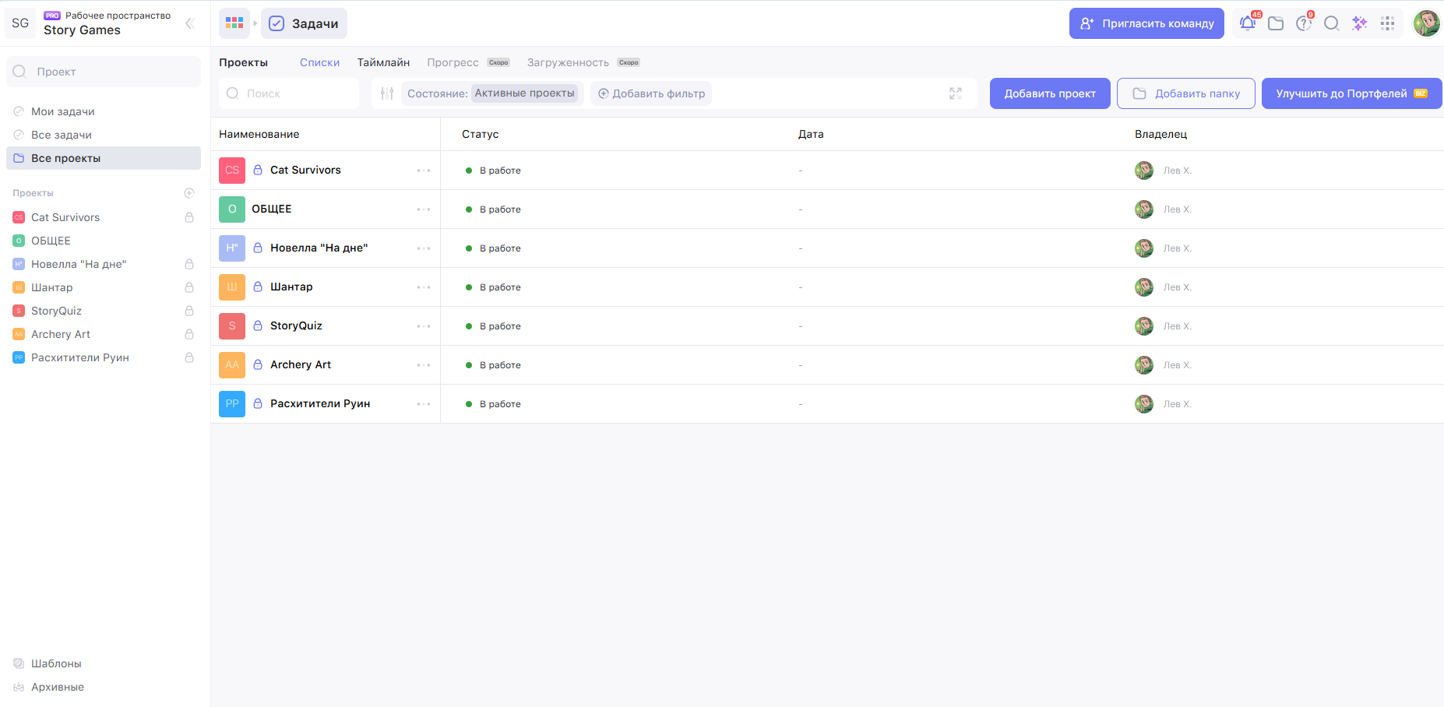Open the AI sparkle assistant icon

click(1359, 23)
